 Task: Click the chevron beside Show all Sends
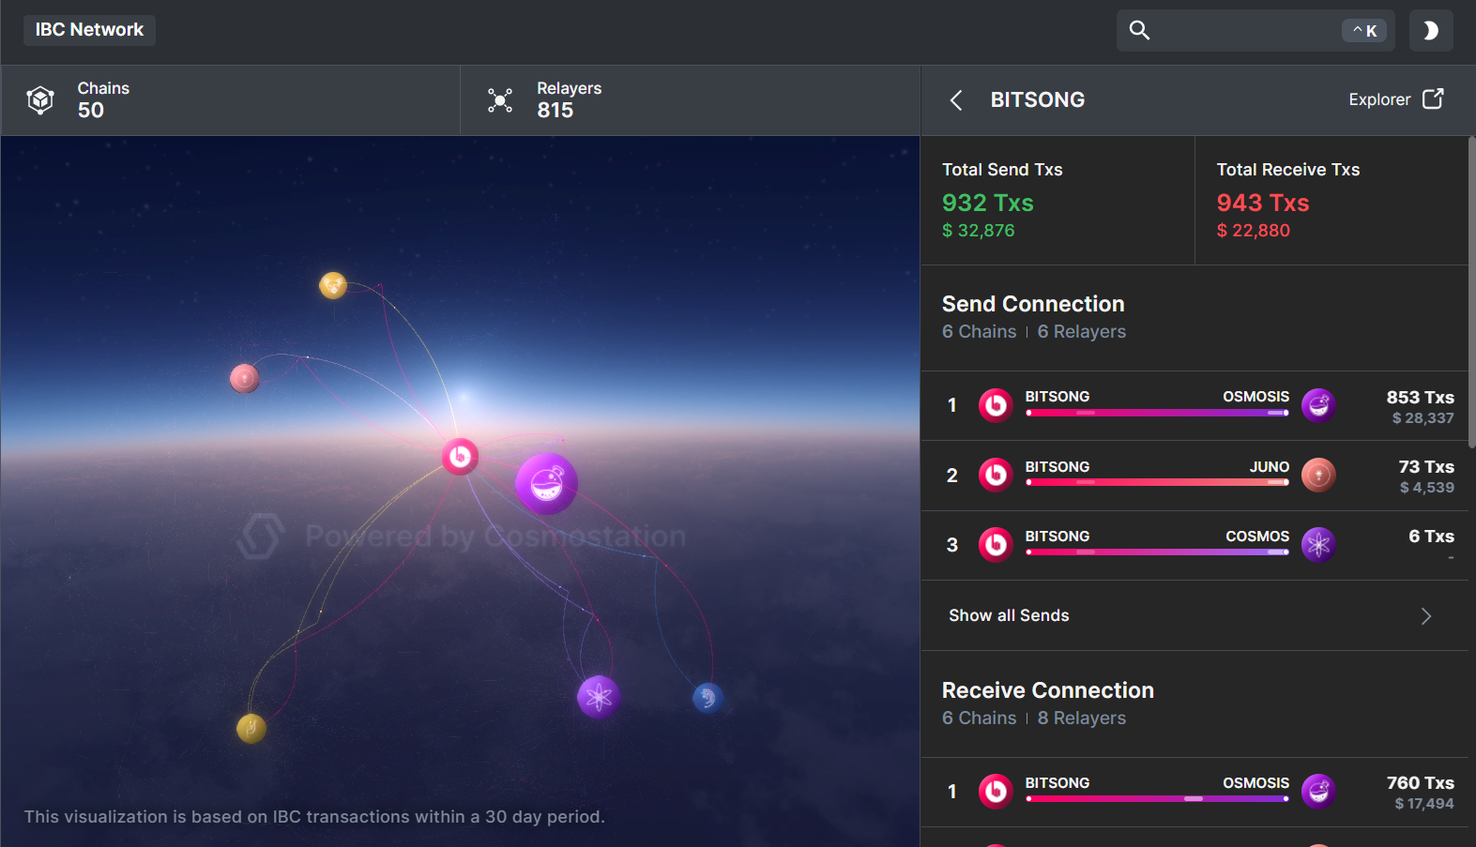coord(1425,616)
